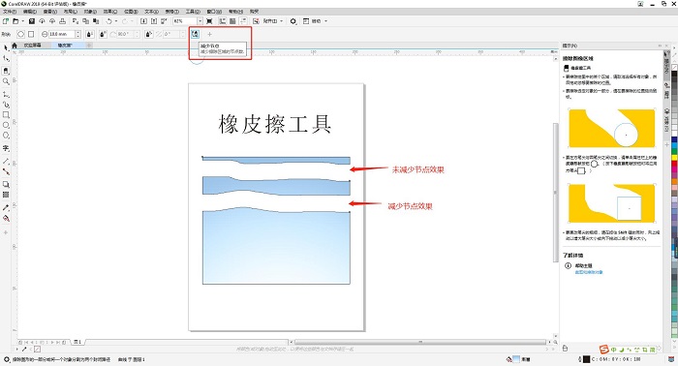
Task: Select the Pick tool in the toolbox
Action: click(6, 48)
